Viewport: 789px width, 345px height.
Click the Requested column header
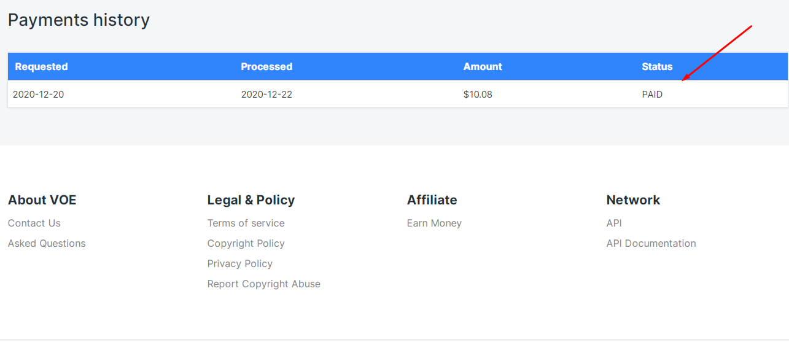pos(41,66)
